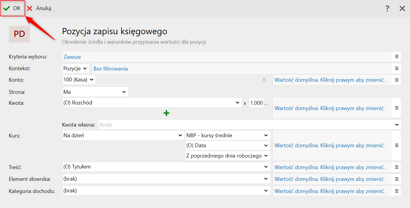This screenshot has height=208, width=410.
Task: Click the multiplier field showing 1,000
Action: coord(256,103)
